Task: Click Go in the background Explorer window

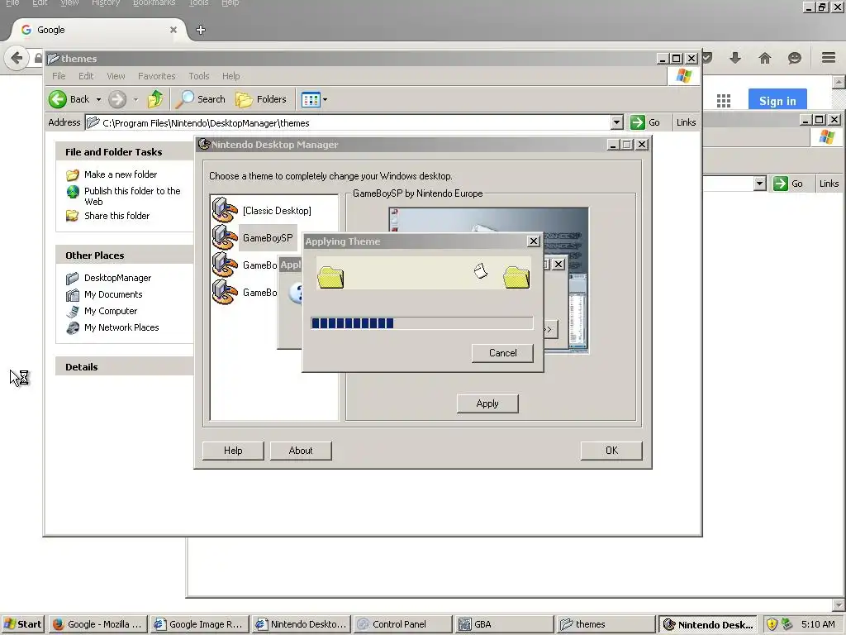Action: click(788, 184)
